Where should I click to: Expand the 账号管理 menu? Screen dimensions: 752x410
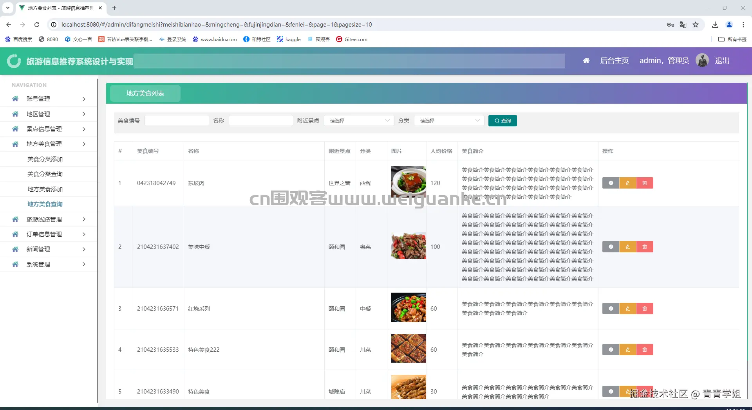49,99
